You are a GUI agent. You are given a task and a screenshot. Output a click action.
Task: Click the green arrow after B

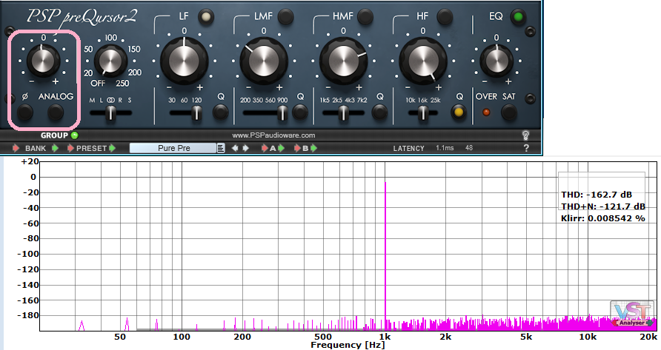click(314, 148)
